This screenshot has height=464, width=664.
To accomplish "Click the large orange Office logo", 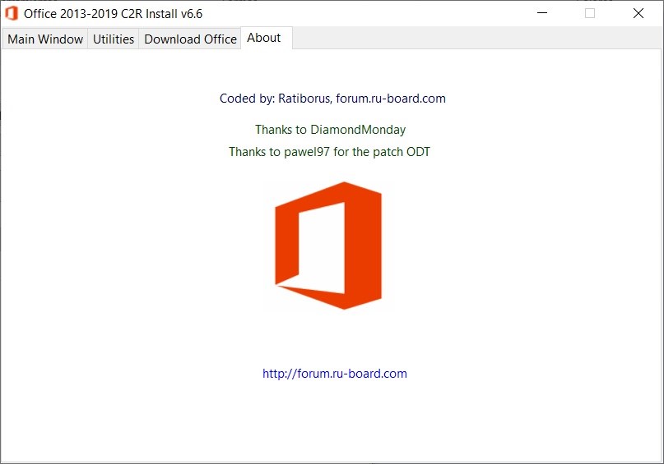I will coord(328,246).
